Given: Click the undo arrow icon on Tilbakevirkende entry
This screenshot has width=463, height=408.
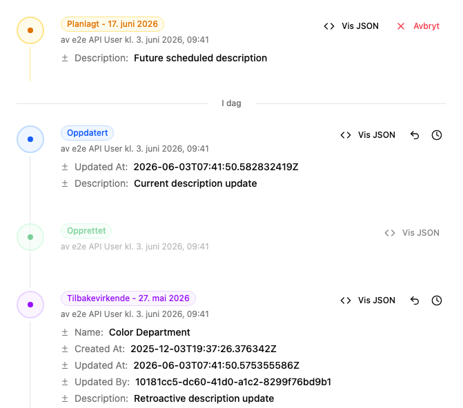Looking at the screenshot, I should point(415,300).
